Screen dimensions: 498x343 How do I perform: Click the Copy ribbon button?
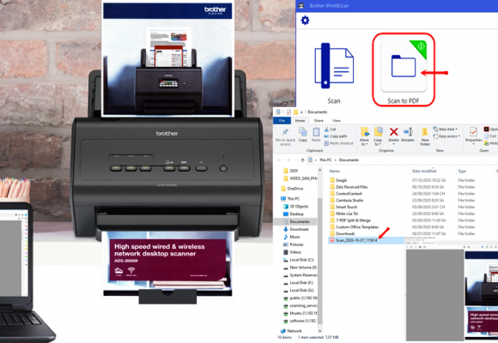click(x=303, y=135)
